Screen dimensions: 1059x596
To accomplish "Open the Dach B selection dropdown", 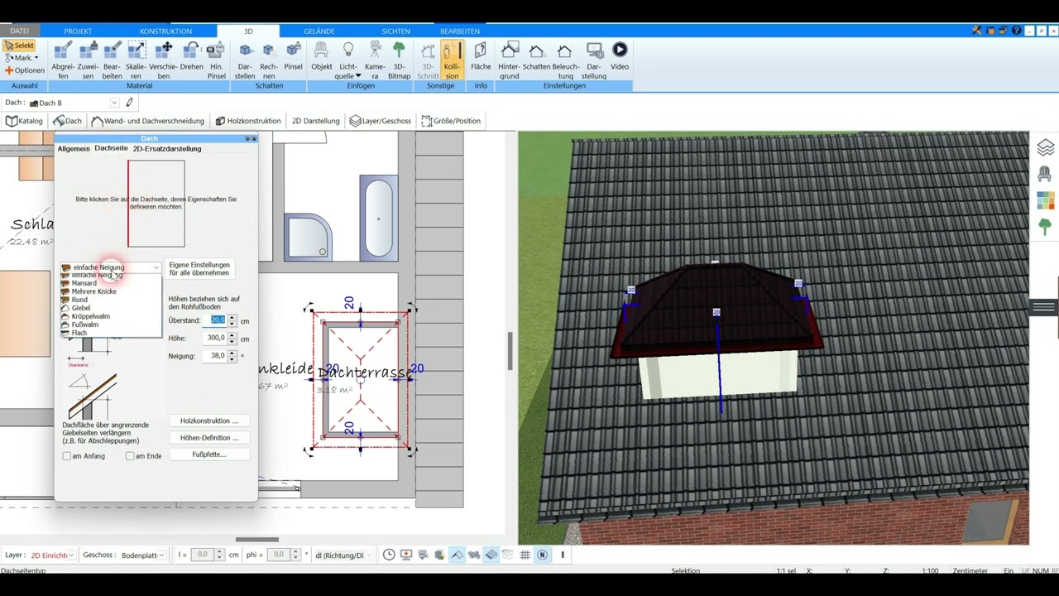I will tap(114, 103).
